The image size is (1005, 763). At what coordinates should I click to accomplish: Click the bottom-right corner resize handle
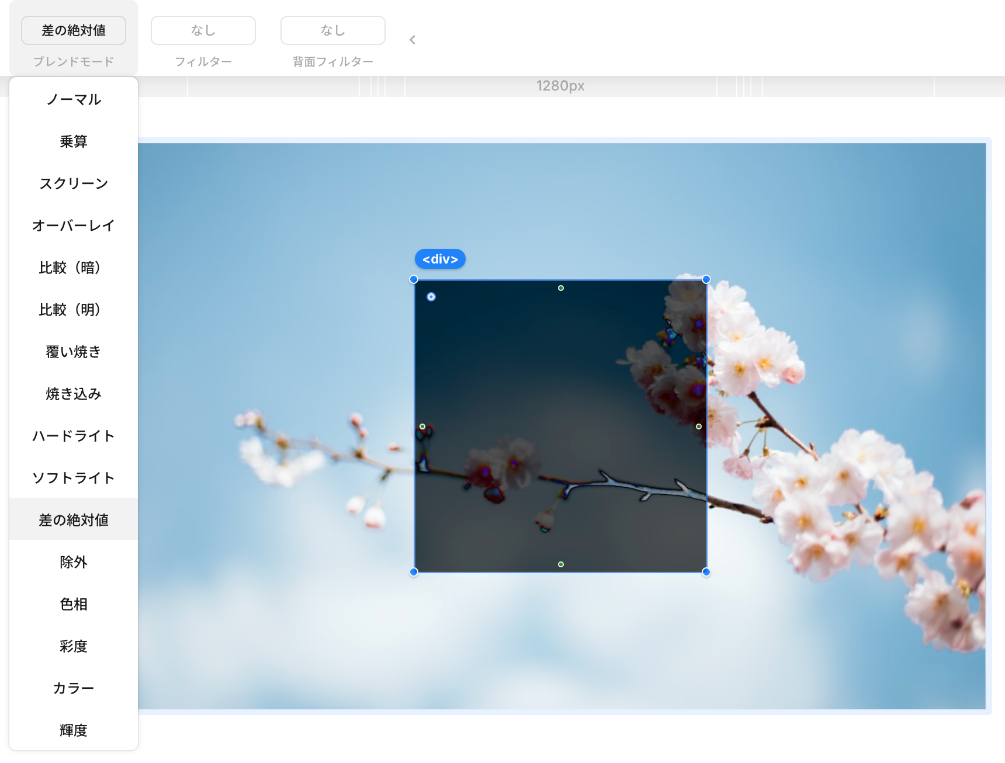pyautogui.click(x=706, y=572)
